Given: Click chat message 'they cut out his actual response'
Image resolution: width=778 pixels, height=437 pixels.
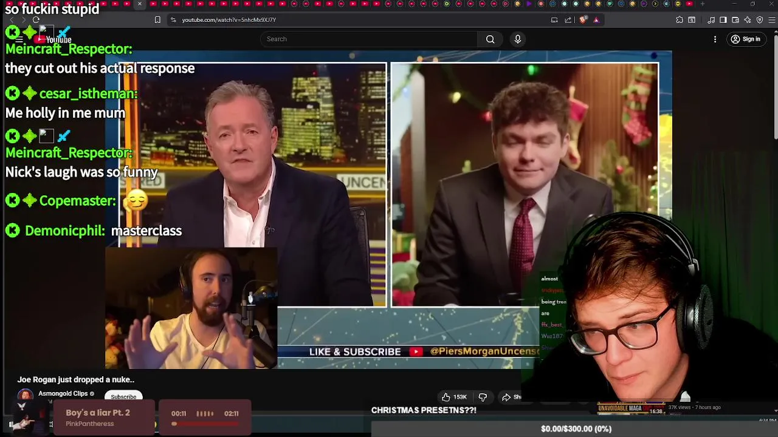Looking at the screenshot, I should coord(100,68).
